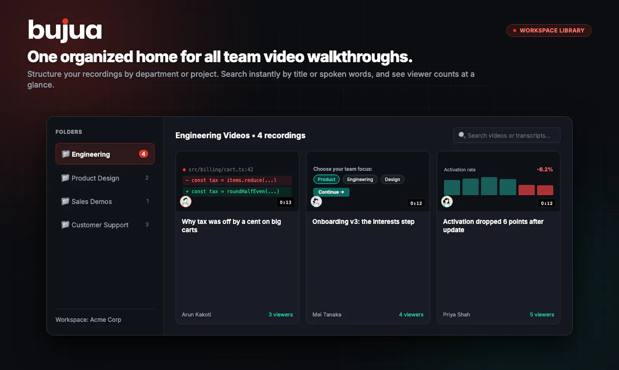Open the tax cart code diff thumbnail
619x370 pixels.
point(237,181)
